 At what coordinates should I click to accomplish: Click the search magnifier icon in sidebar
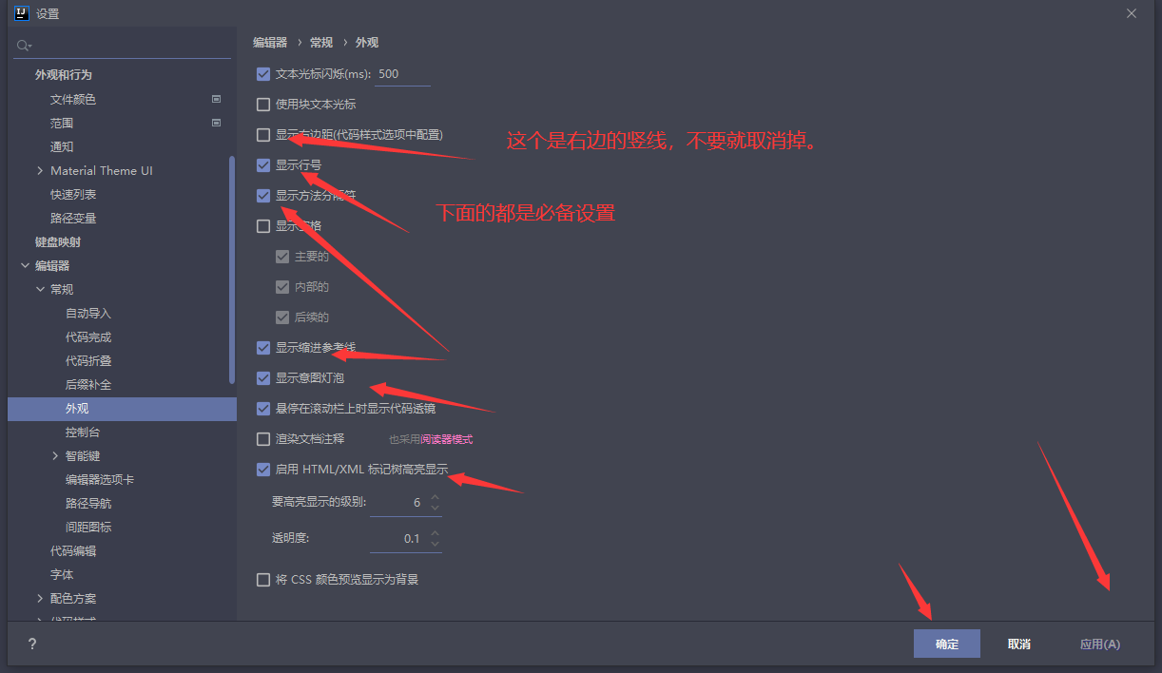coord(23,45)
